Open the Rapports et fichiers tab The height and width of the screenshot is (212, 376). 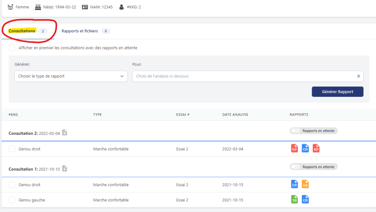(x=80, y=31)
